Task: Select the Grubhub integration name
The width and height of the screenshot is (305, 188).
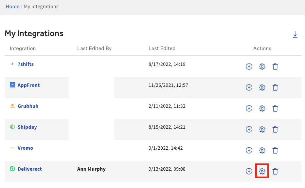Action: 28,106
